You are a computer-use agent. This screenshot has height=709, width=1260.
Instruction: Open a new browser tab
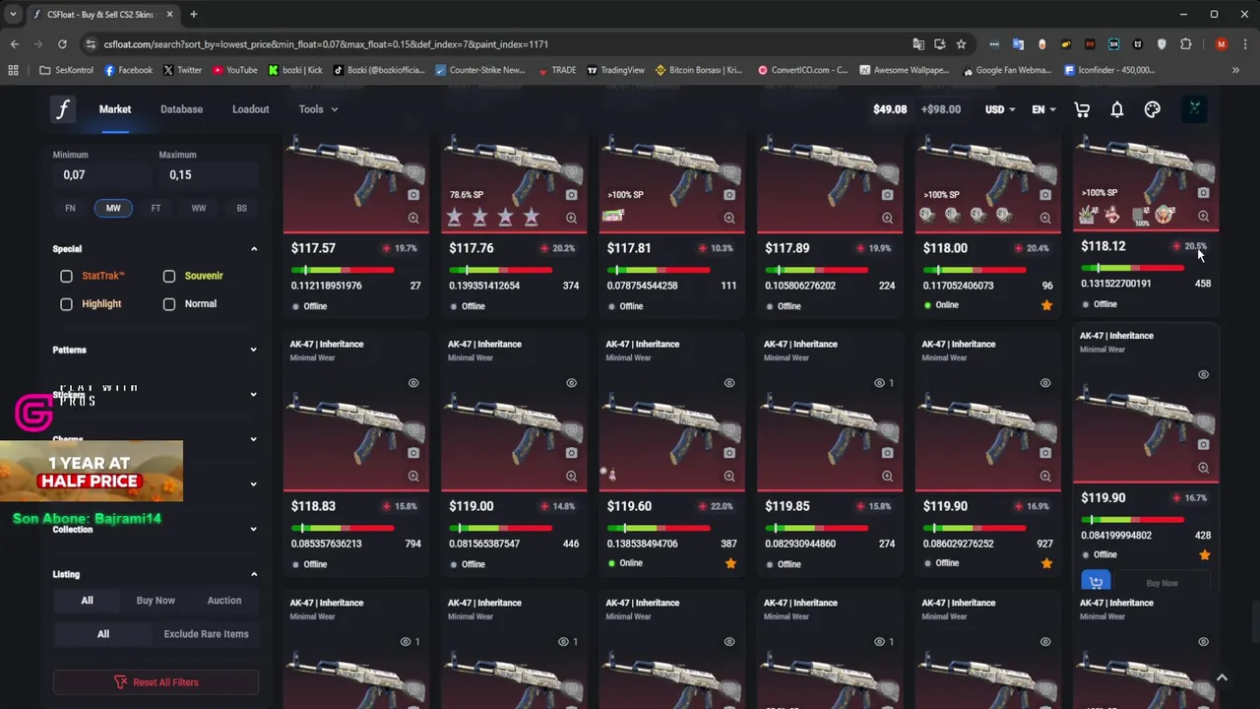point(193,14)
